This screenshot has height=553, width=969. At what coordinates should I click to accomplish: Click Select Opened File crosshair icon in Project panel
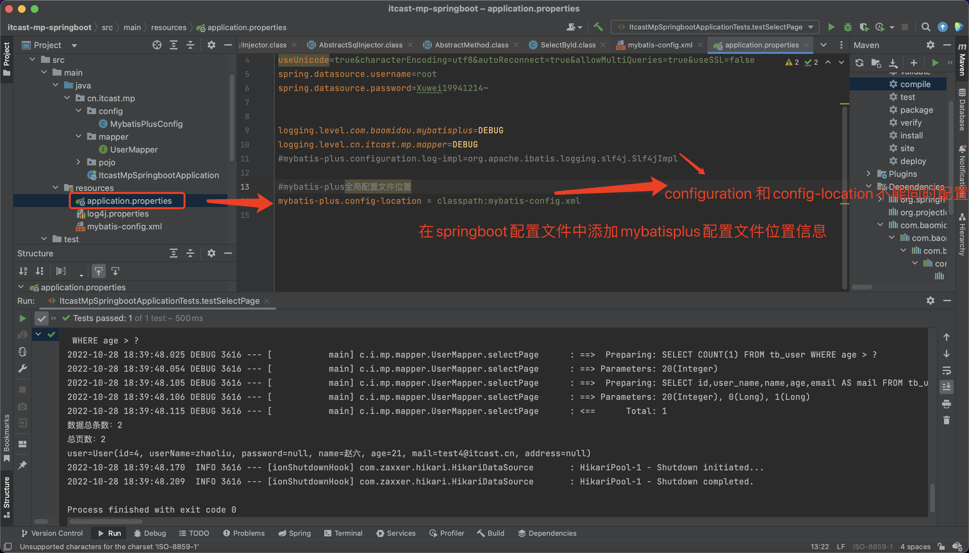point(157,45)
